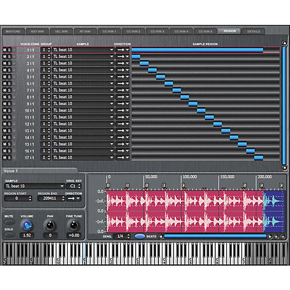Open the DETAILS tab
The height and width of the screenshot is (290, 290).
253,31
